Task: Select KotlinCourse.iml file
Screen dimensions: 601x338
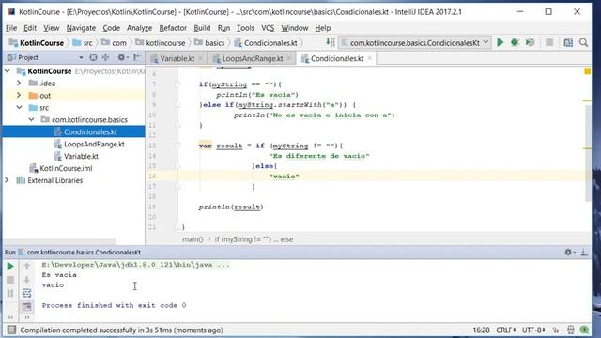Action: [66, 168]
